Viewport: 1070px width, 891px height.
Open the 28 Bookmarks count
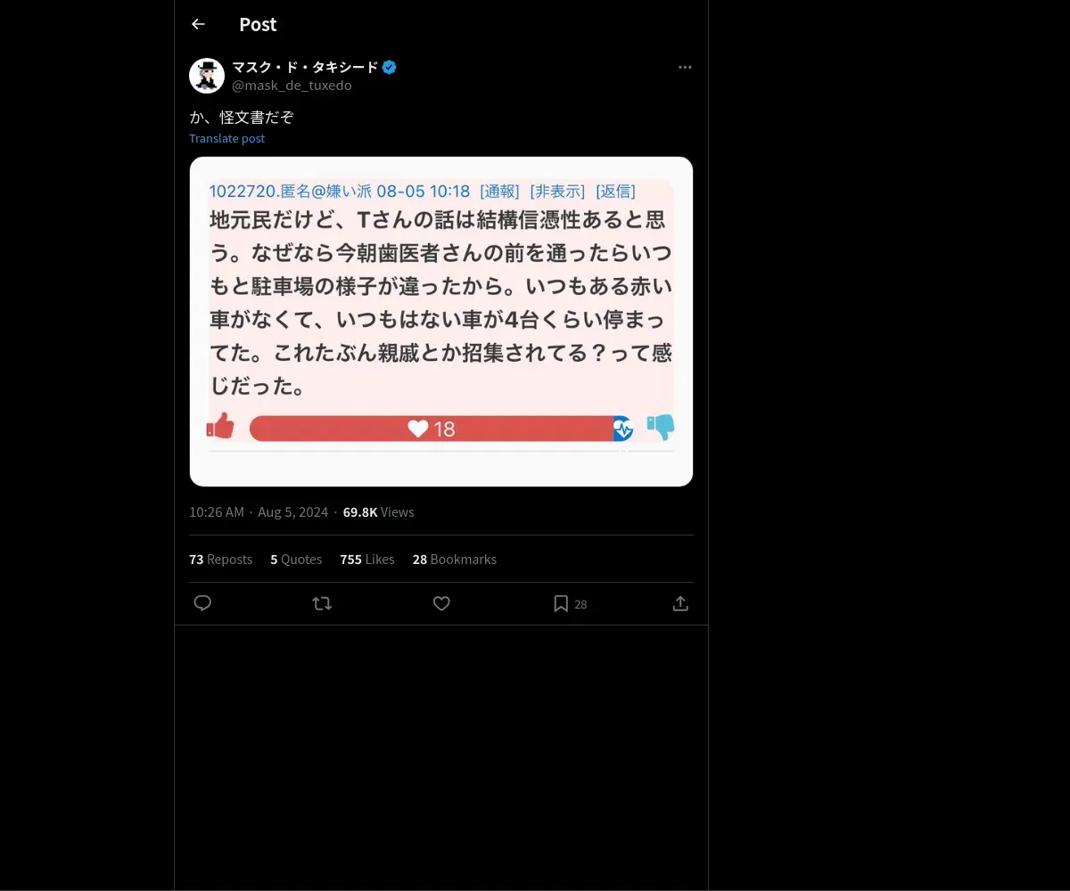pos(454,560)
